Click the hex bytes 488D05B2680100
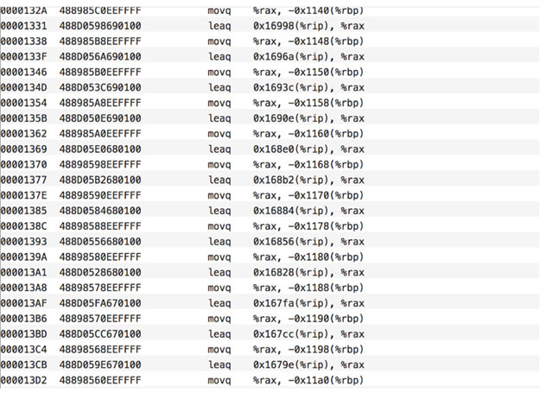540x393 pixels. [100, 180]
